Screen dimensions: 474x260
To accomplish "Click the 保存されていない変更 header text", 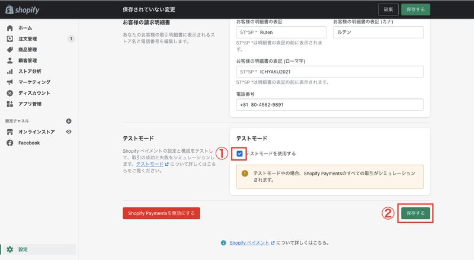I will pos(149,9).
